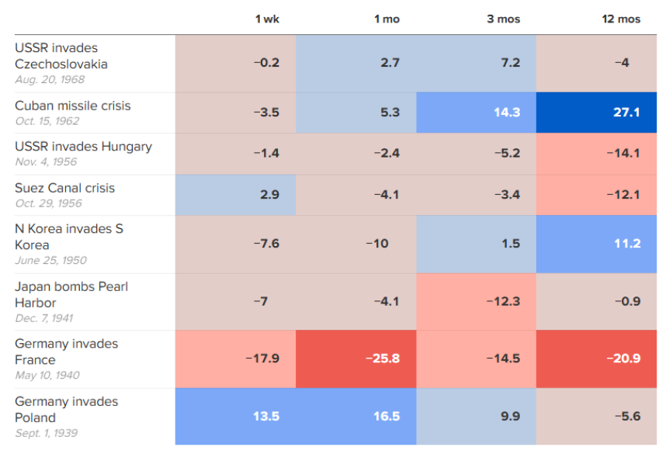Click the 2.9 Suez Canal one-week cell
The image size is (659, 454).
click(x=236, y=195)
